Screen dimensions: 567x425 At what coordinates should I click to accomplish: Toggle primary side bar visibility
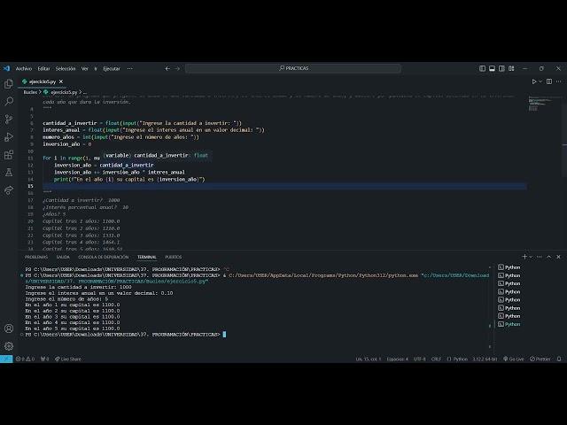482,68
